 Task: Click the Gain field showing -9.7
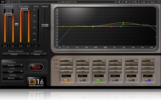[x=148, y=64]
